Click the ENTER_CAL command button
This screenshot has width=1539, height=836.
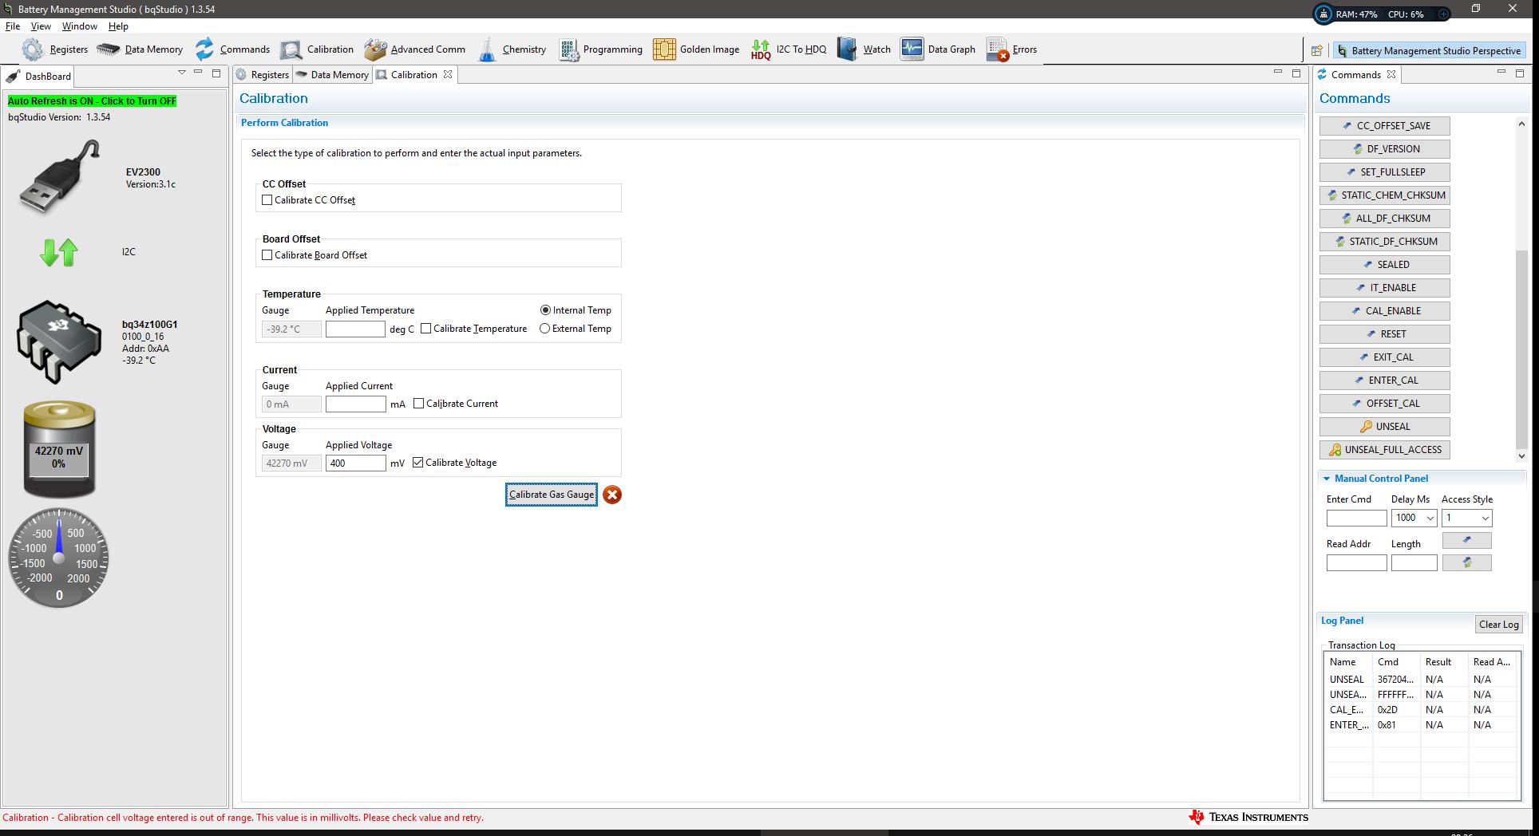coord(1385,381)
